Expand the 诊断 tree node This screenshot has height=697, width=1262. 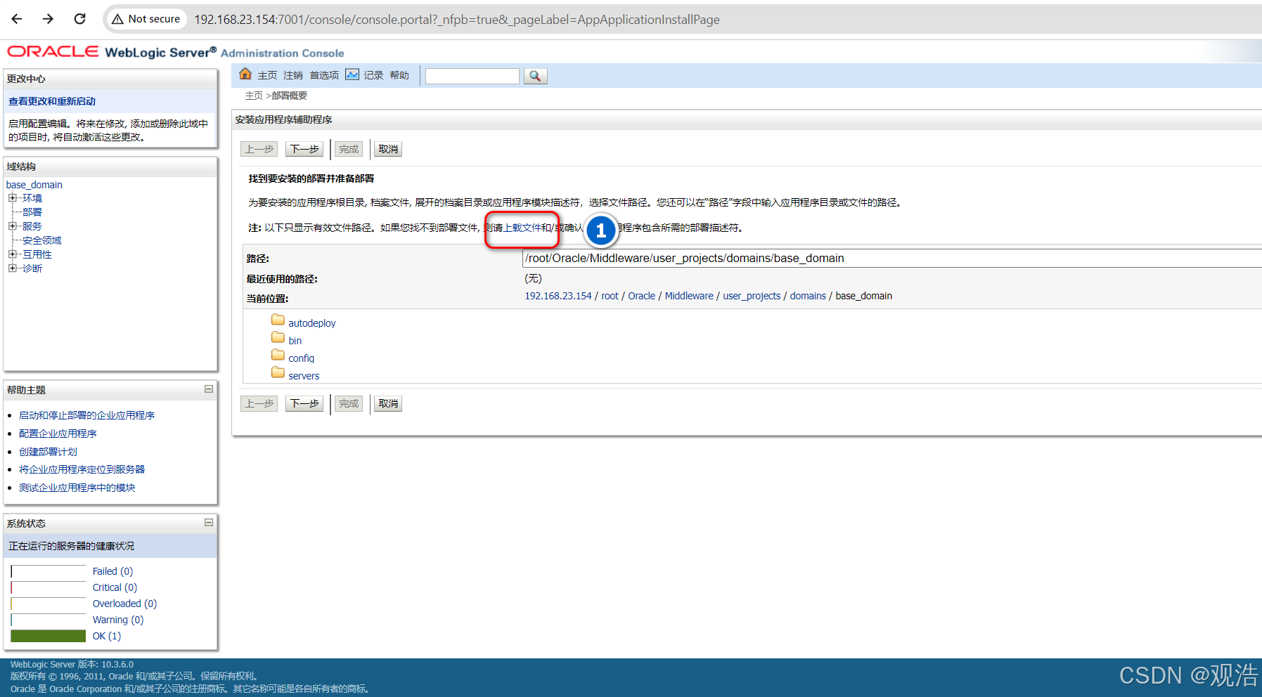[13, 268]
